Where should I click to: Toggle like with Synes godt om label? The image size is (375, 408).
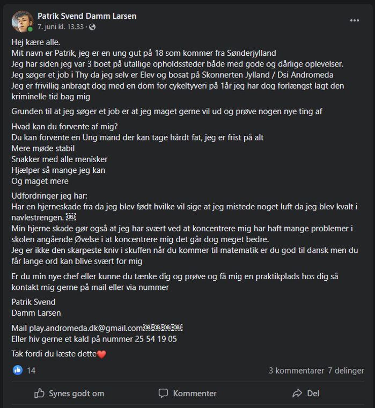click(76, 394)
